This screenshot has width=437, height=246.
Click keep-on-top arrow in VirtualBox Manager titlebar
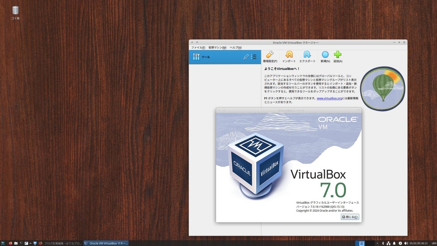pos(197,42)
